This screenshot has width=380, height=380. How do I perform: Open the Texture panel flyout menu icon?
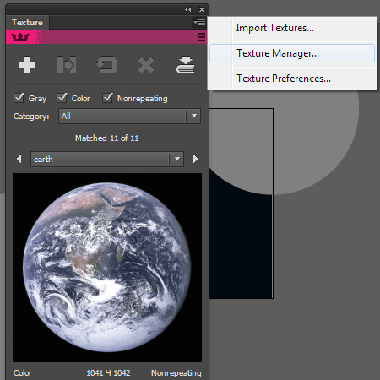coord(199,22)
